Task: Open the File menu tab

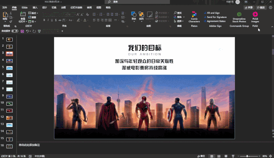Action: [x=5, y=8]
